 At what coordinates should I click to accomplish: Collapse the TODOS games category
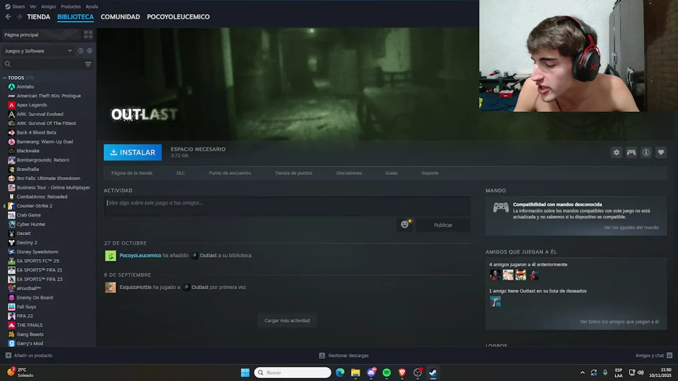pyautogui.click(x=4, y=78)
